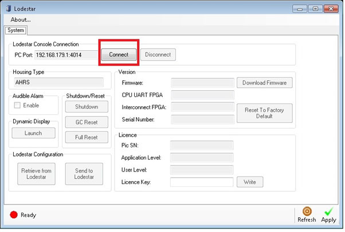Click the Licence Key input field
345x232 pixels.
pos(202,182)
